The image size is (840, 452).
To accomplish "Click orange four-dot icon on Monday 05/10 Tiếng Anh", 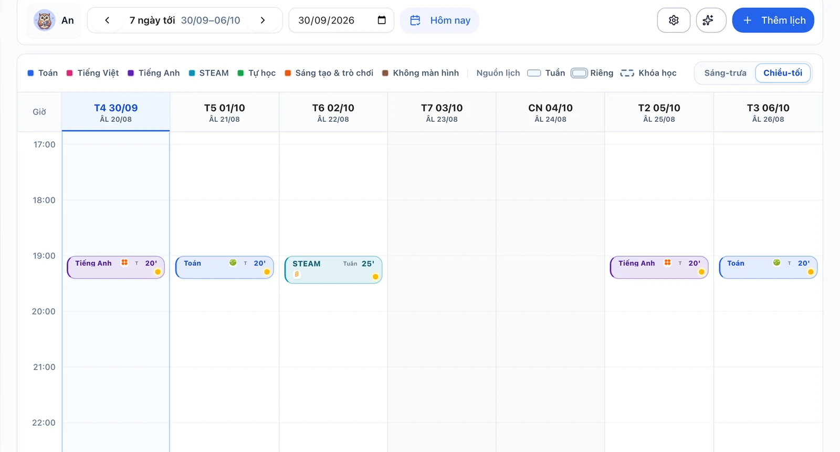I will (x=667, y=262).
